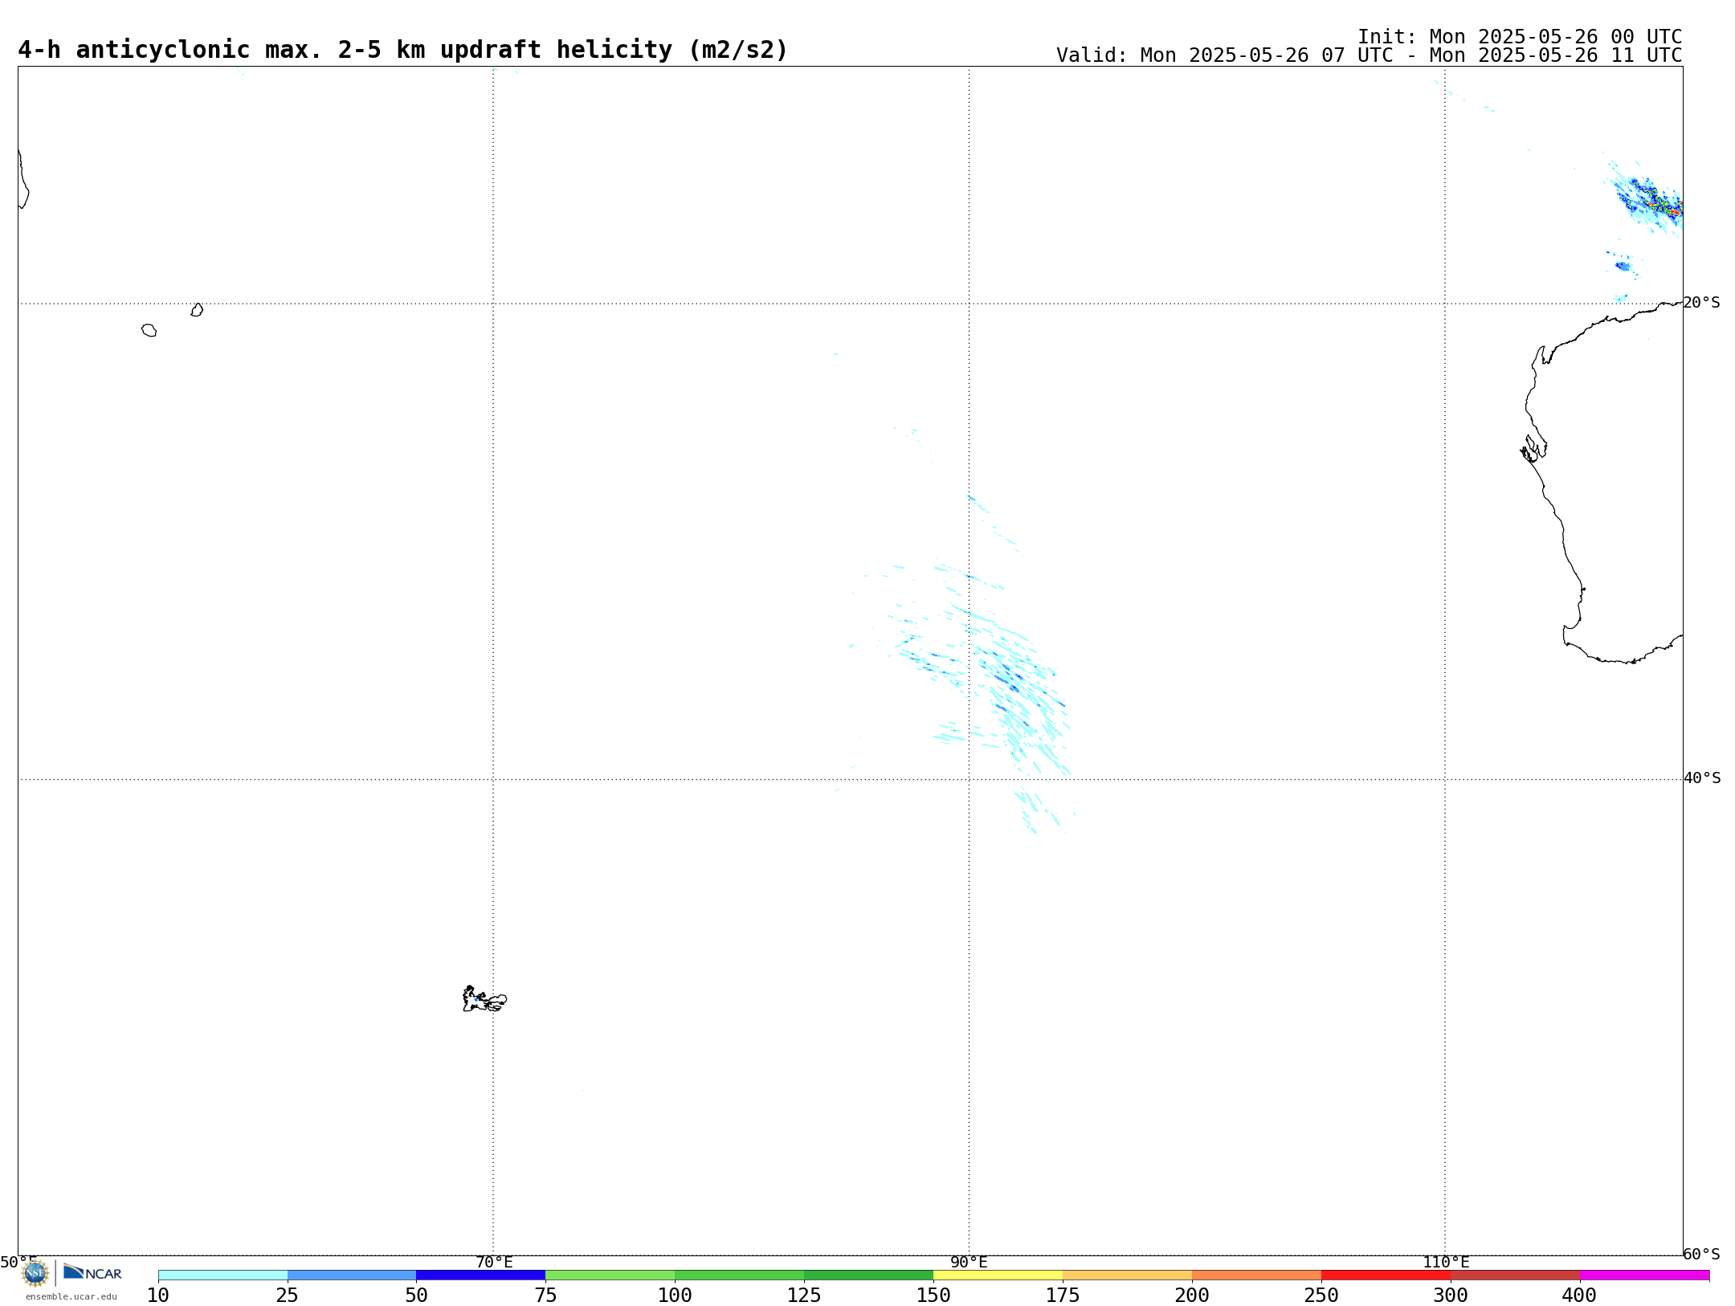The height and width of the screenshot is (1306, 1735).
Task: Click the colorbar value label 400
Action: 1580,1295
